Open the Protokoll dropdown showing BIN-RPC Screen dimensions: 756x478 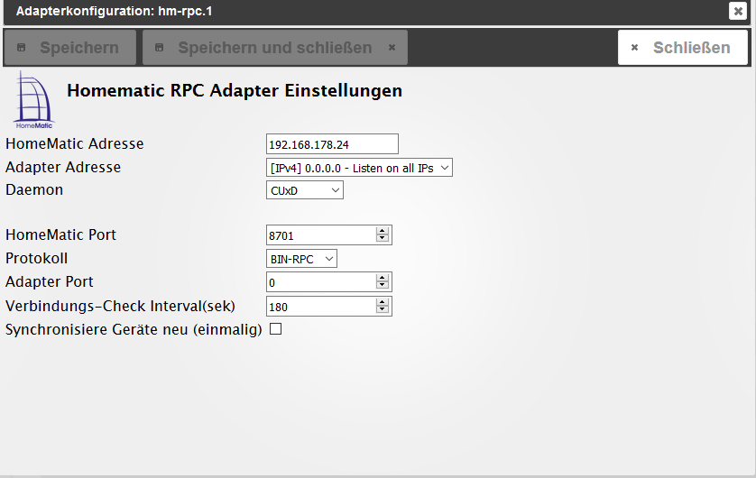tap(301, 259)
